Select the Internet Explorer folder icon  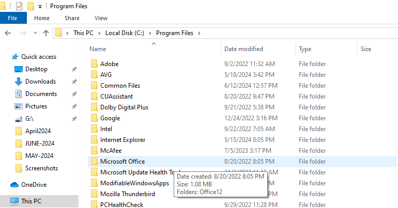pyautogui.click(x=94, y=140)
